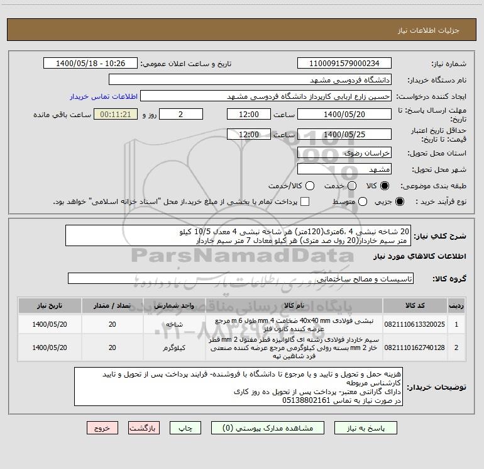Image resolution: width=484 pixels, height=469 pixels.
Task: Click the remaining time field 00:11:21
Action: (116, 115)
